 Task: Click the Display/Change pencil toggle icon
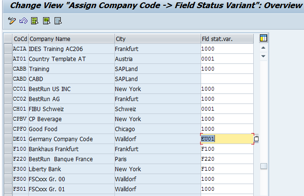coord(11,21)
